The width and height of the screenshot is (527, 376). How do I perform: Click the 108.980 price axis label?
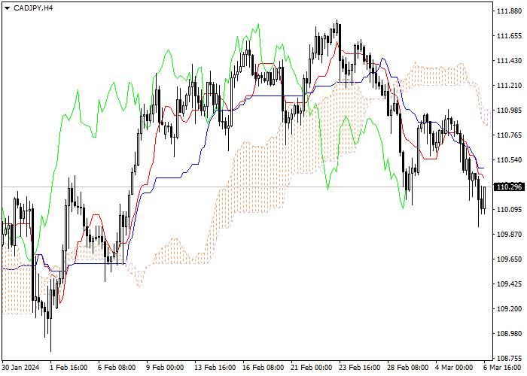[x=509, y=334]
